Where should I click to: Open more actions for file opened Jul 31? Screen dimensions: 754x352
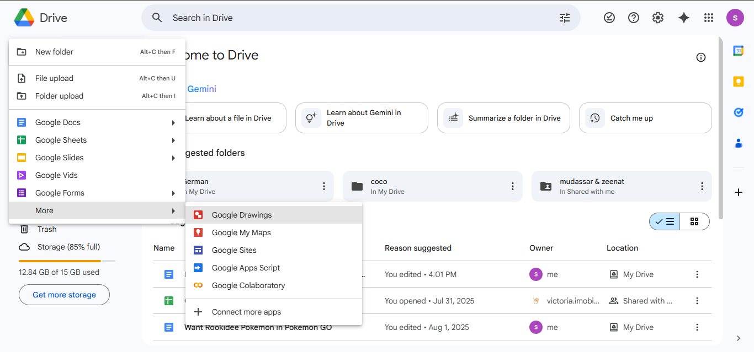coord(697,301)
